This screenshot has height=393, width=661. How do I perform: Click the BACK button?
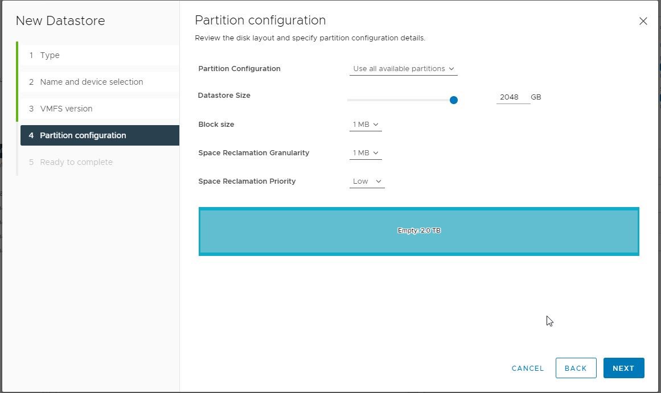click(x=576, y=368)
